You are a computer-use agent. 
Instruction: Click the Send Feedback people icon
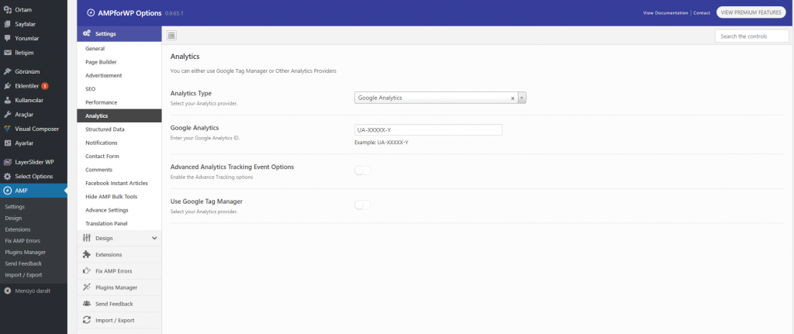click(x=86, y=304)
